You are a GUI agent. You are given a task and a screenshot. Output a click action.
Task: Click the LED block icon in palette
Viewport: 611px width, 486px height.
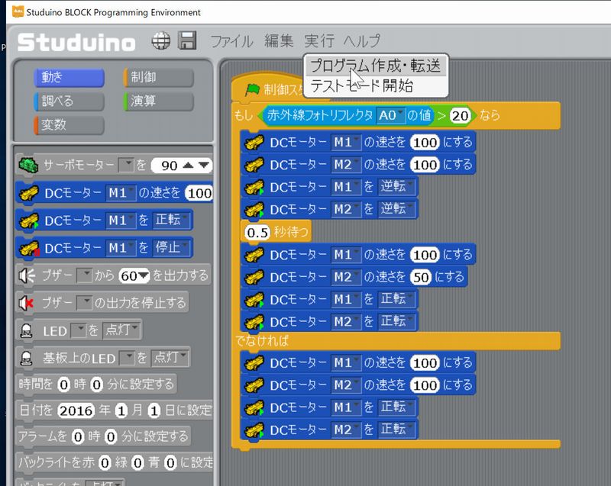click(x=27, y=331)
